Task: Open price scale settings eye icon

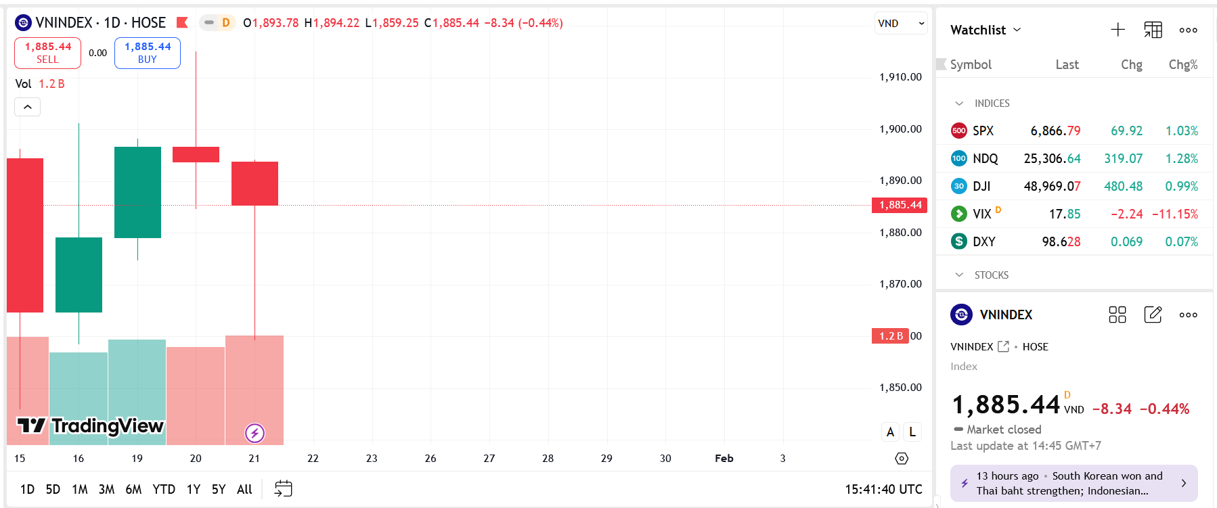Action: 901,458
